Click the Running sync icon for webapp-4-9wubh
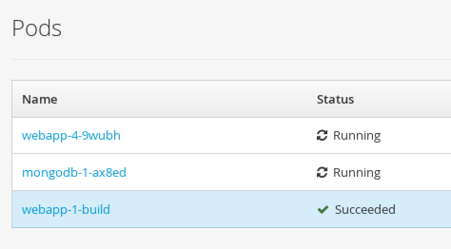The width and height of the screenshot is (451, 249). (322, 135)
